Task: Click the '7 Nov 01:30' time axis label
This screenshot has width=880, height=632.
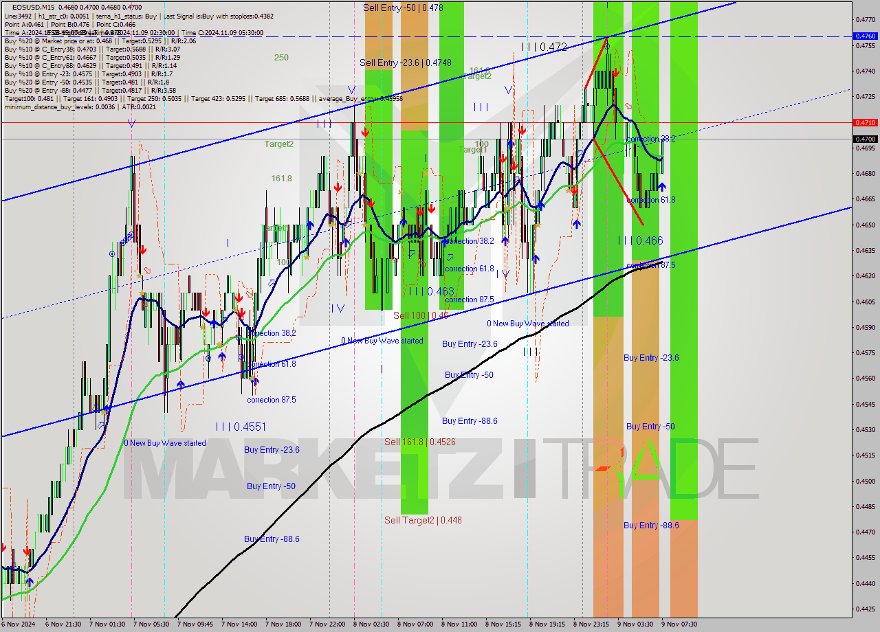Action: click(x=107, y=624)
